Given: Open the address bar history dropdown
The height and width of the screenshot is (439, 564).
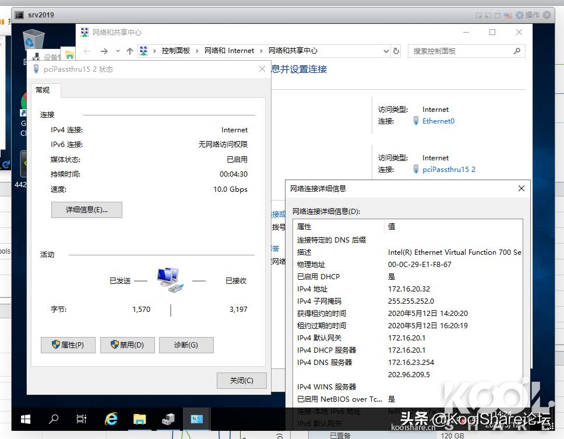Looking at the screenshot, I should 385,51.
